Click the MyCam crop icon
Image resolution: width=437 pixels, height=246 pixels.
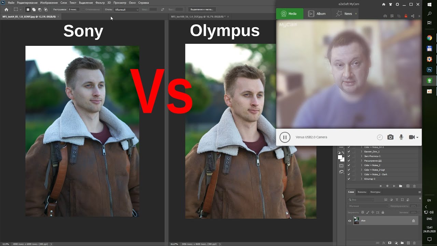point(399,16)
